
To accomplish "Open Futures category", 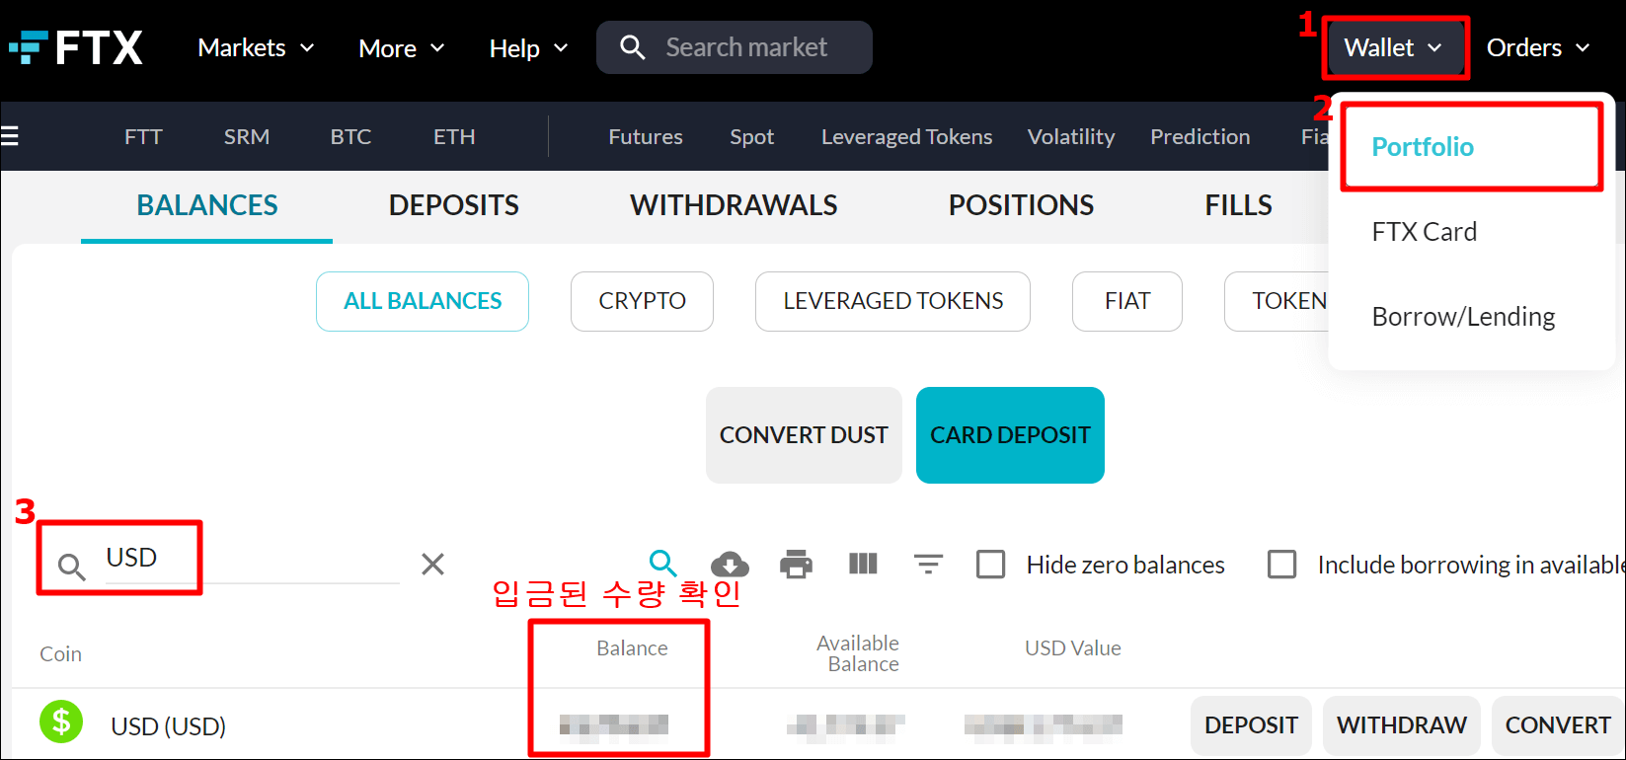I will [646, 136].
